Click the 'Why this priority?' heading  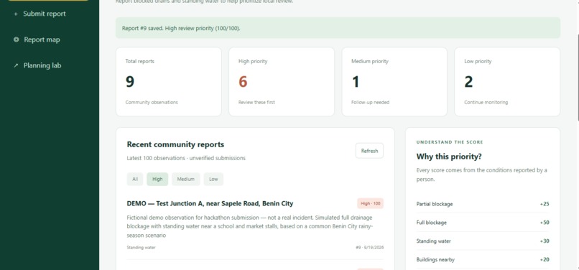point(449,157)
